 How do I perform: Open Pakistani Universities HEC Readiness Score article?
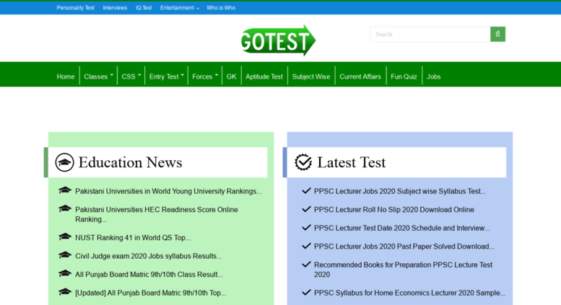click(x=157, y=214)
